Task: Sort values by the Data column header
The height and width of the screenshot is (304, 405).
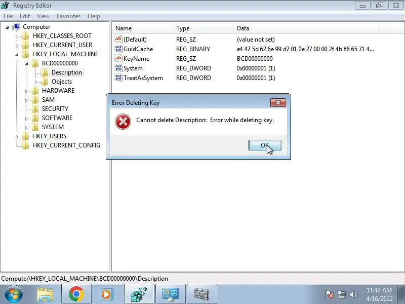Action: [x=307, y=28]
